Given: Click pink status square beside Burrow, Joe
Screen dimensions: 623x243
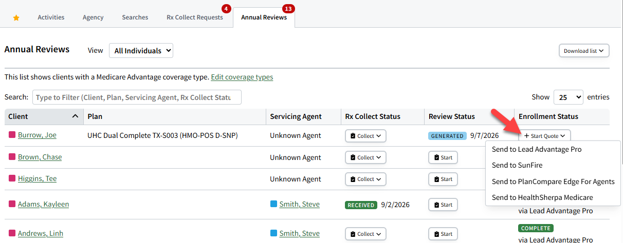Looking at the screenshot, I should click(12, 135).
